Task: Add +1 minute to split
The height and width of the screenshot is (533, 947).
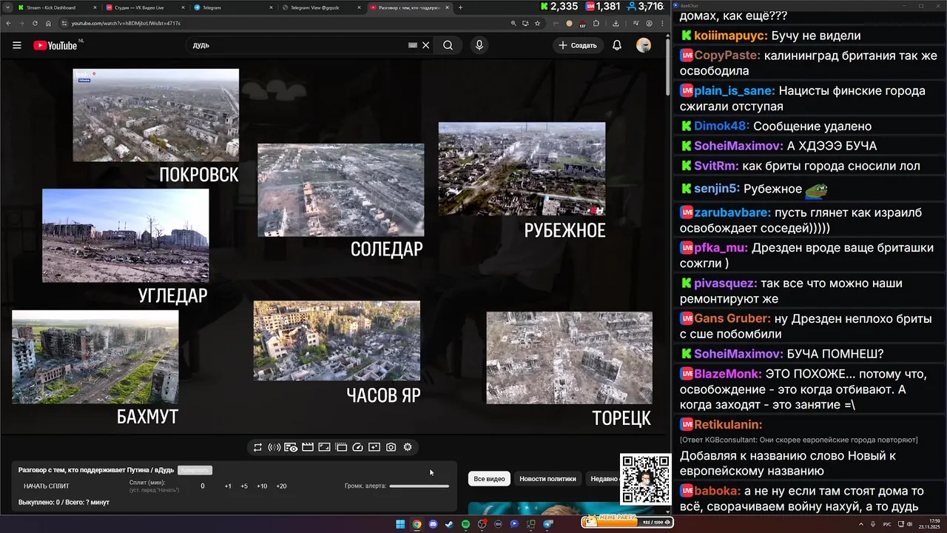Action: tap(228, 486)
